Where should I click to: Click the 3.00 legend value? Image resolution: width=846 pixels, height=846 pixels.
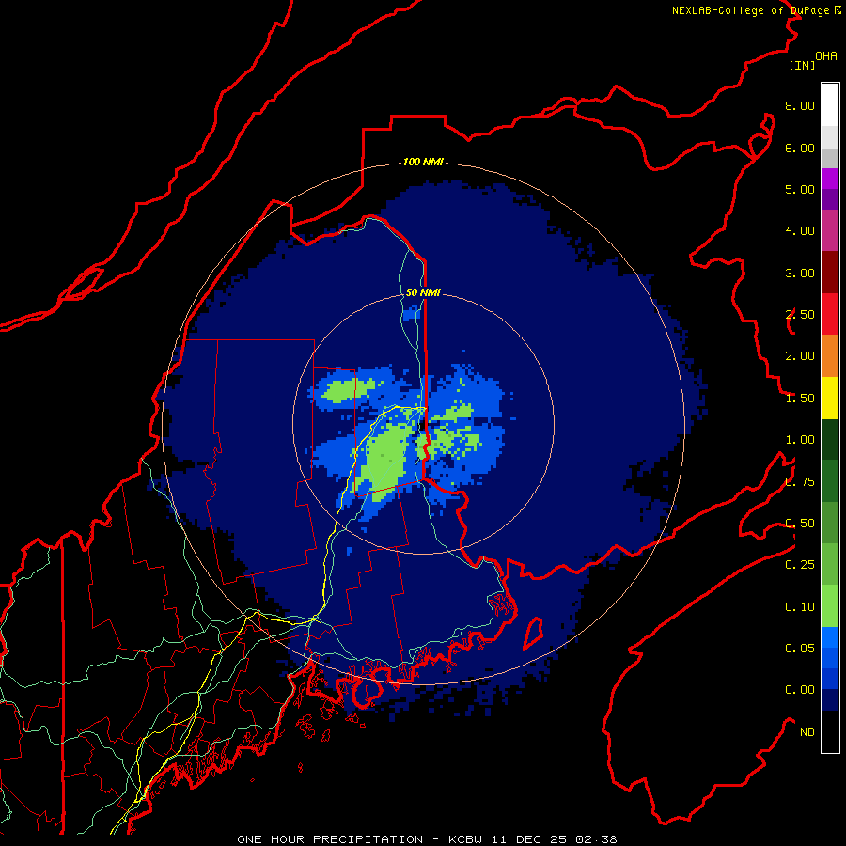pos(800,273)
